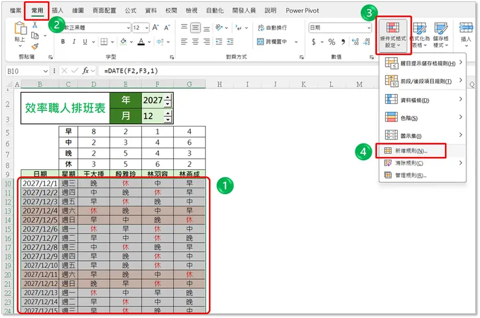
Task: Open the font dialog launcher in 字型 group
Action: 172,57
